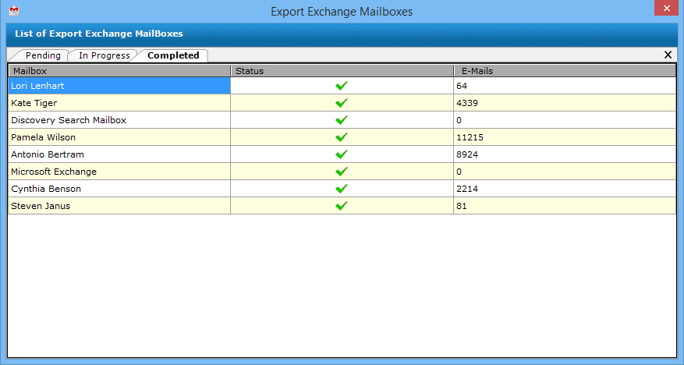Sort by the E-Mails column header

pyautogui.click(x=565, y=71)
